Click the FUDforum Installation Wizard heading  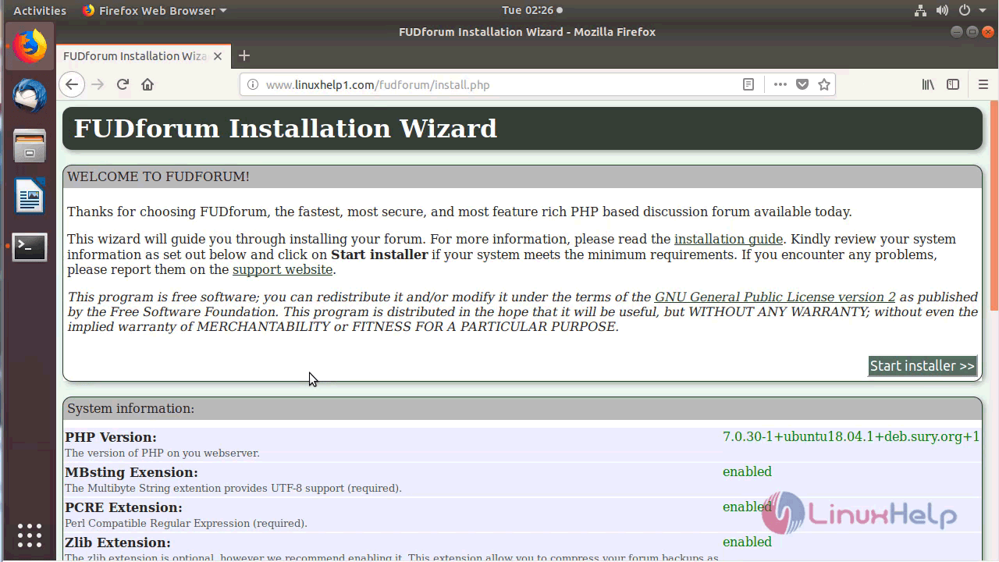[x=286, y=128]
